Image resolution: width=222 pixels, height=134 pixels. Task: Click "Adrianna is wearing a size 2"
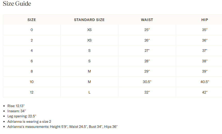click(29, 121)
